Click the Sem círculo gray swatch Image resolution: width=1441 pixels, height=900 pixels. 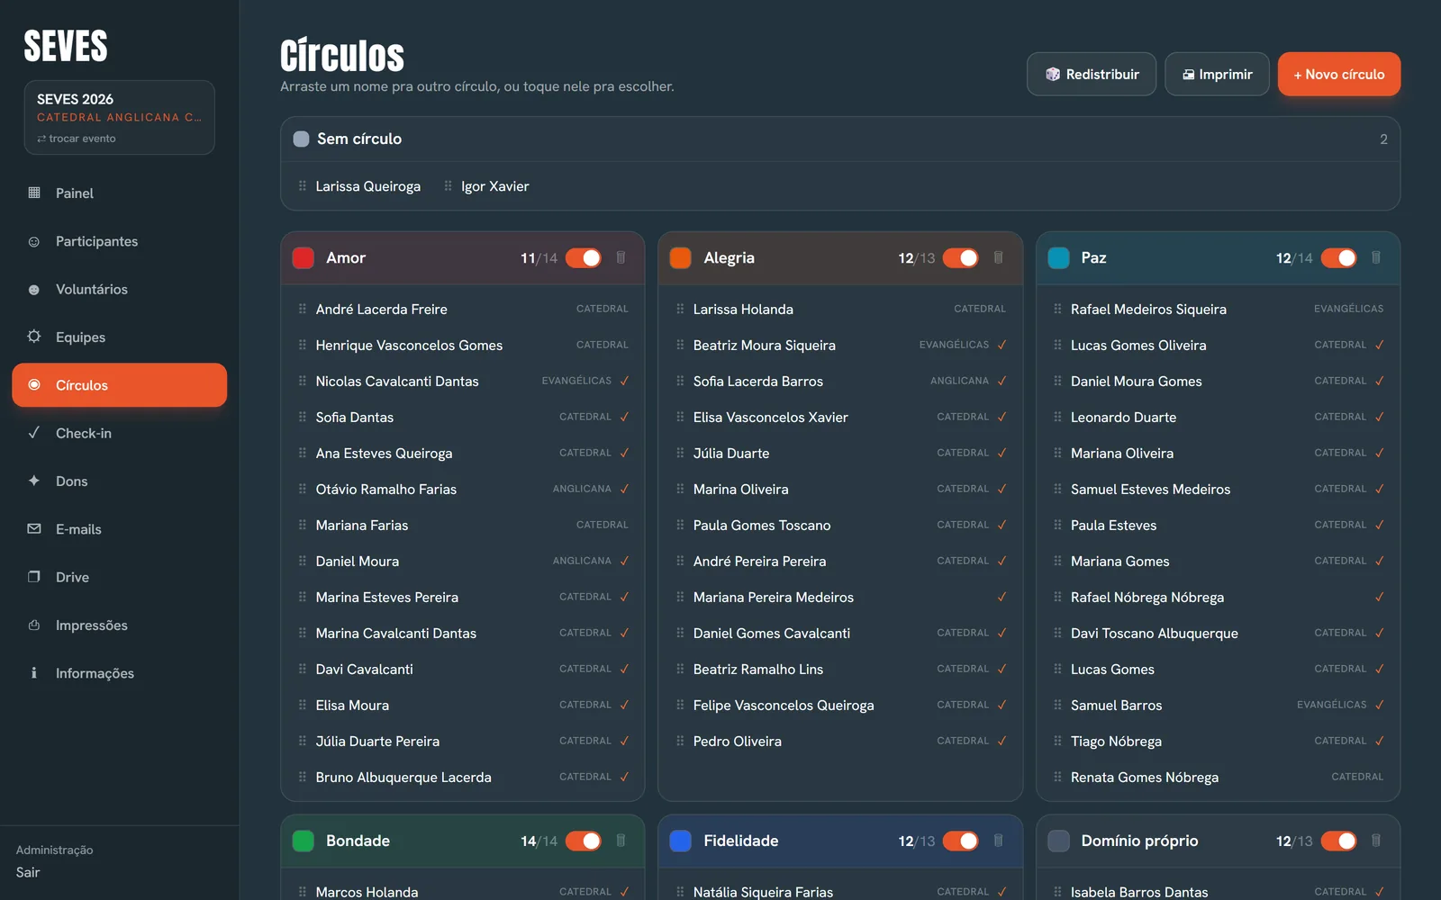(302, 139)
